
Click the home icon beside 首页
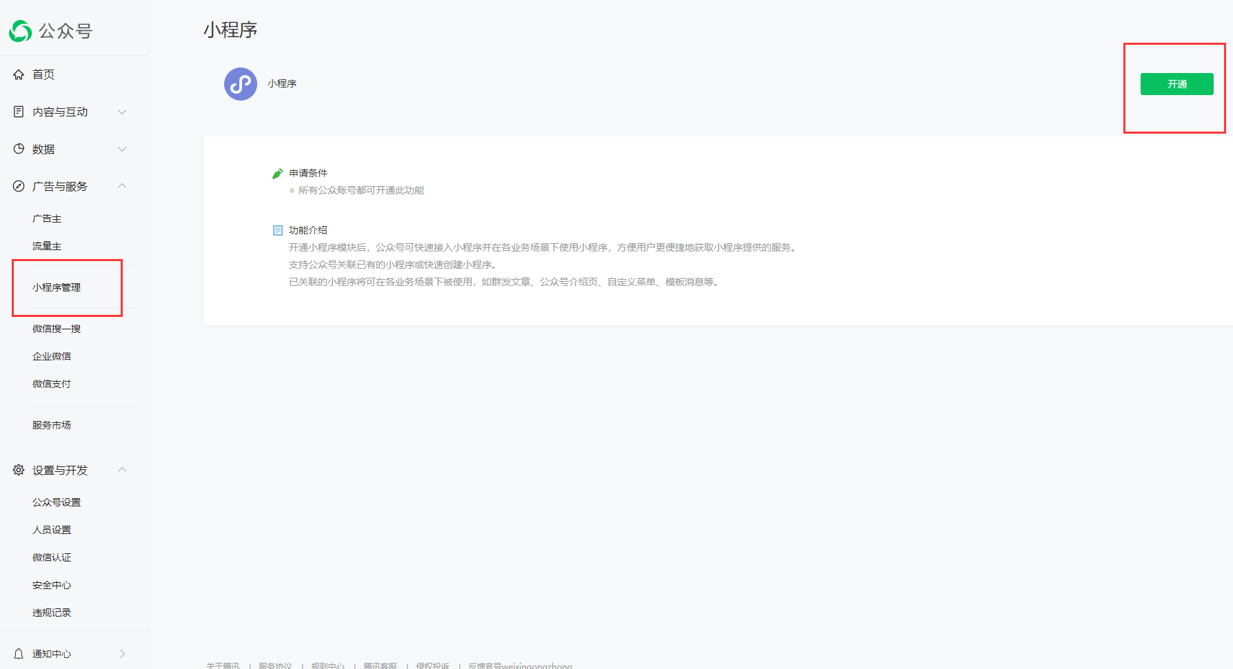pos(19,74)
